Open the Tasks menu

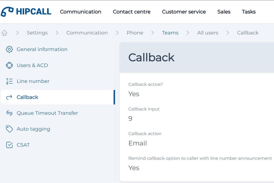click(249, 12)
